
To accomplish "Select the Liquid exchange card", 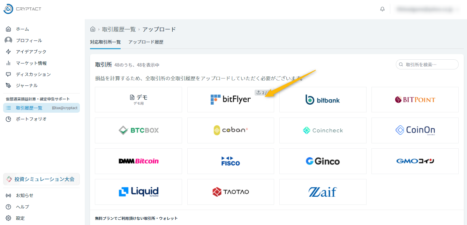I will [x=138, y=192].
